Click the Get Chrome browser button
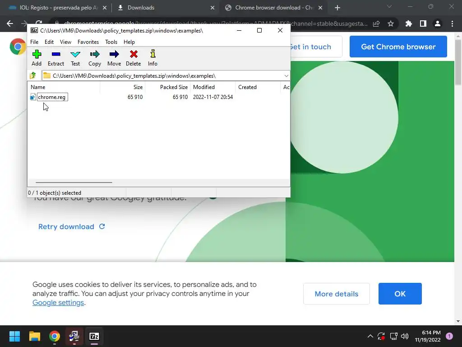462x347 pixels. click(x=398, y=47)
